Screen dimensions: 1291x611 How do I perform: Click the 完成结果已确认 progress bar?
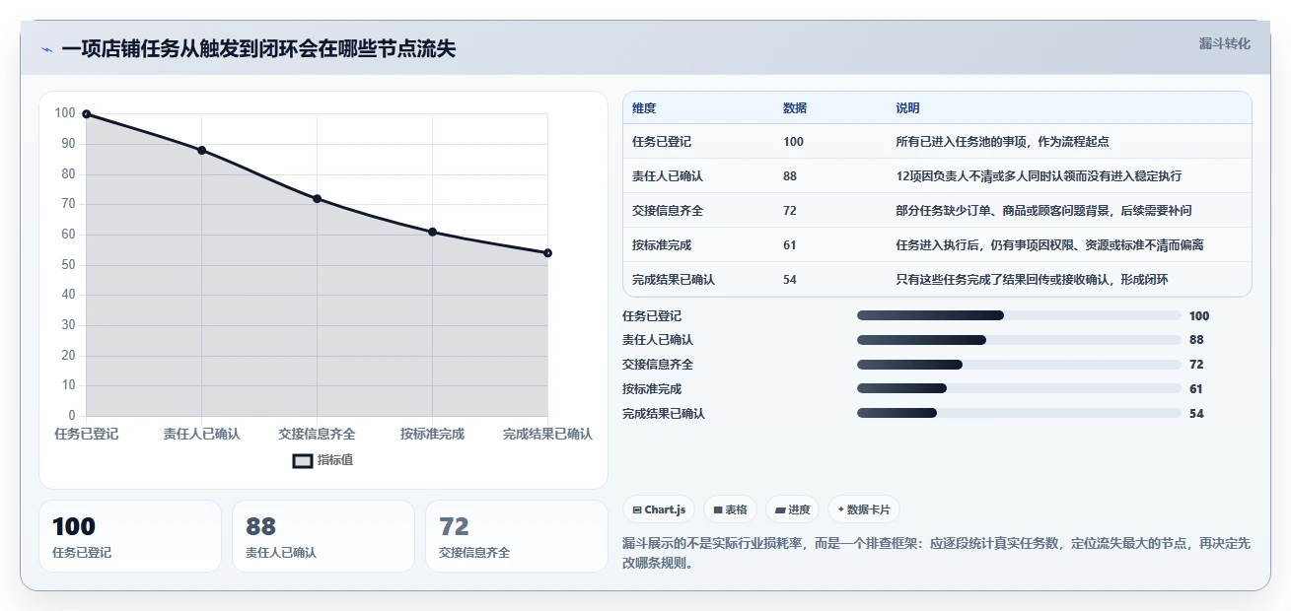1019,414
